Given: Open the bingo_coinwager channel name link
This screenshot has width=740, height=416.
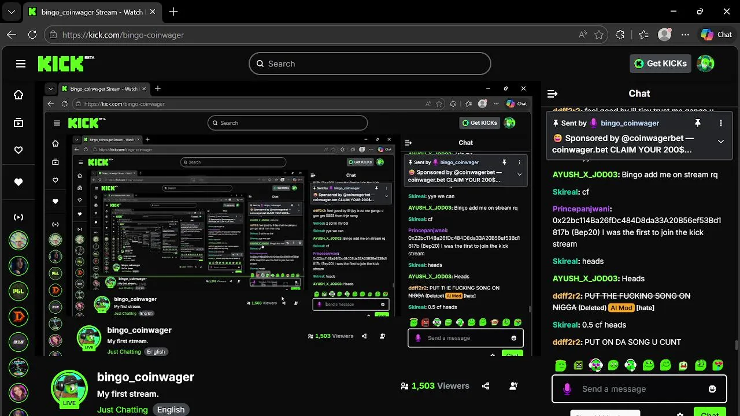Looking at the screenshot, I should point(146,377).
